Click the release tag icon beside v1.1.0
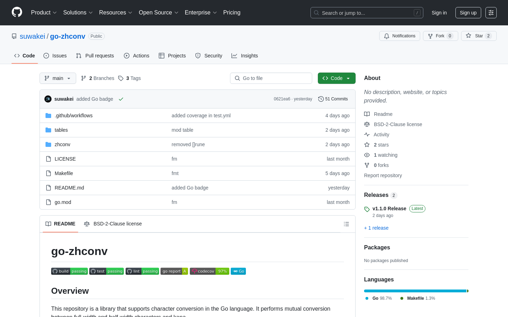Viewport: 508px width, 317px height. coord(367,209)
